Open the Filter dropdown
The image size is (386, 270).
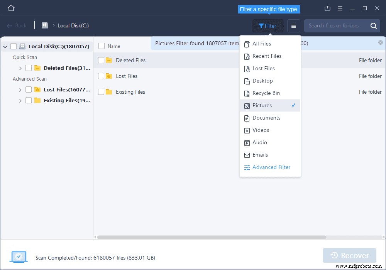coord(268,26)
